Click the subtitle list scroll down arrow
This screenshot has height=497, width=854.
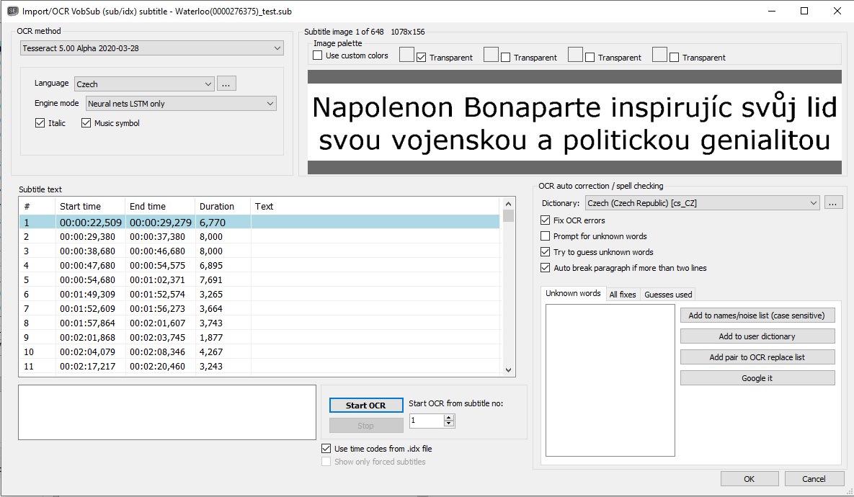tap(508, 370)
